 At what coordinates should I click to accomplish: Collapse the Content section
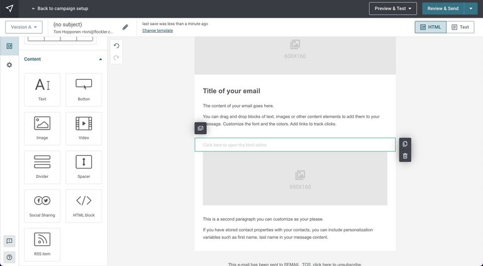[x=101, y=59]
